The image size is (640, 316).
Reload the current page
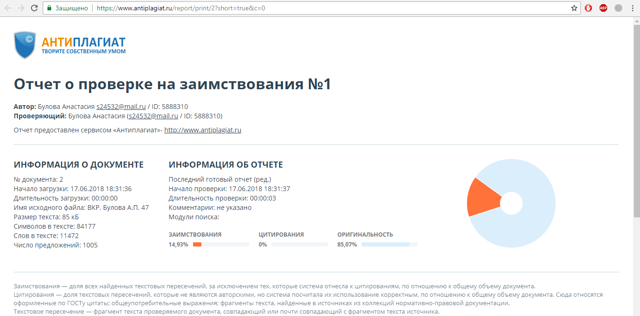(34, 8)
